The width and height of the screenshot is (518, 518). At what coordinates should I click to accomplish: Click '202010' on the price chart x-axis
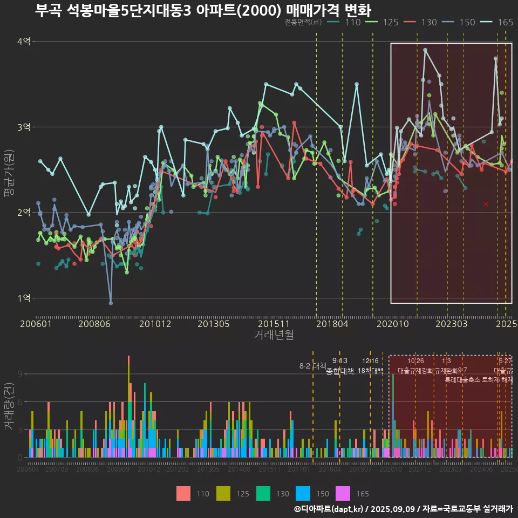tap(393, 324)
